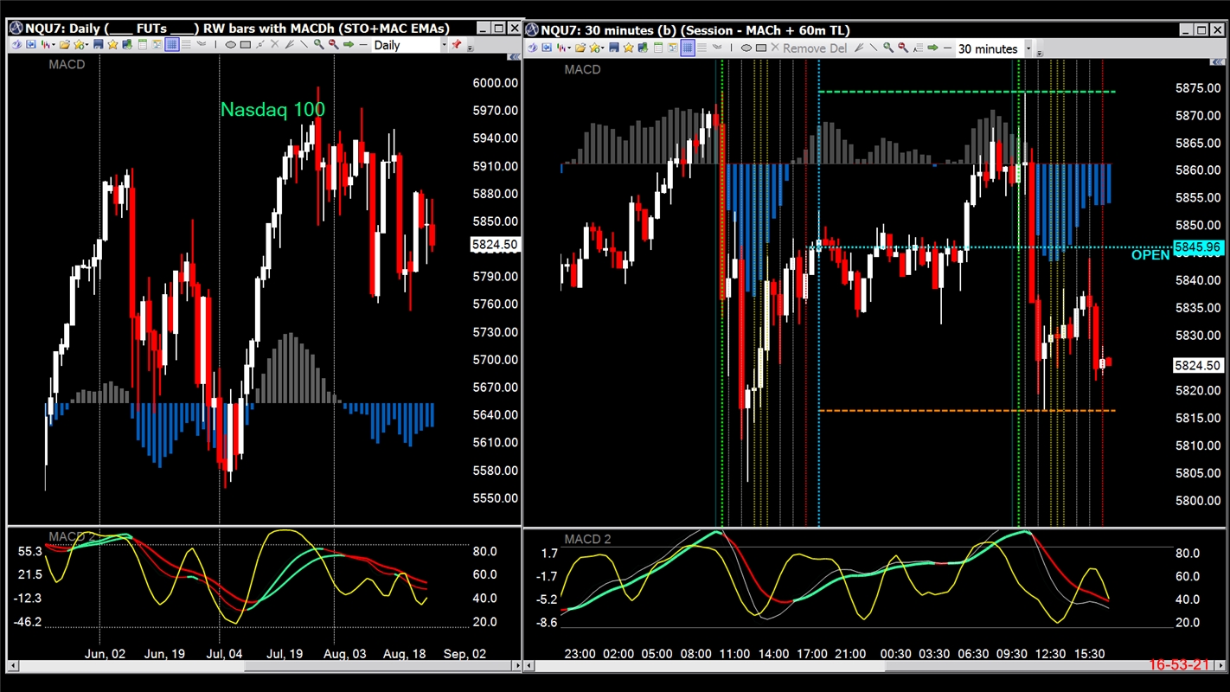The height and width of the screenshot is (692, 1230).
Task: Click the 30 minutes timeframe text field
Action: 990,48
